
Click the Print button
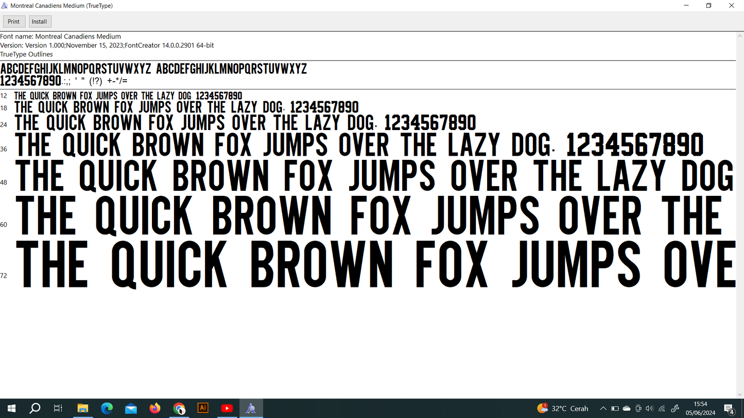(14, 22)
